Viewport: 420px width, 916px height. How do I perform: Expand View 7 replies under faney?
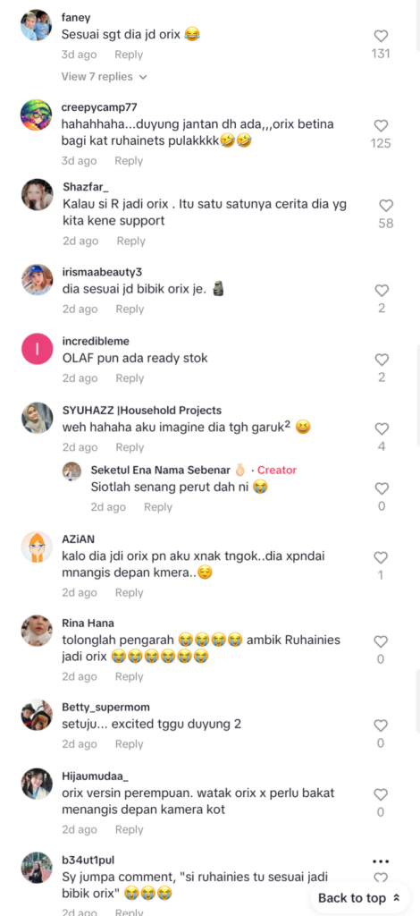104,77
